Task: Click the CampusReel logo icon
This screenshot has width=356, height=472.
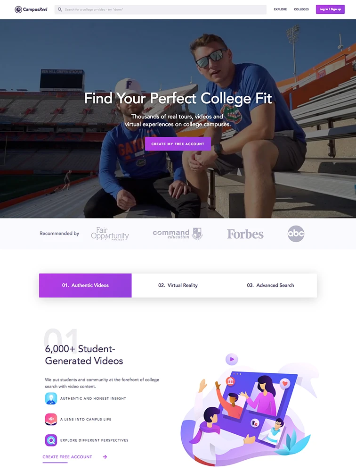Action: [x=18, y=9]
